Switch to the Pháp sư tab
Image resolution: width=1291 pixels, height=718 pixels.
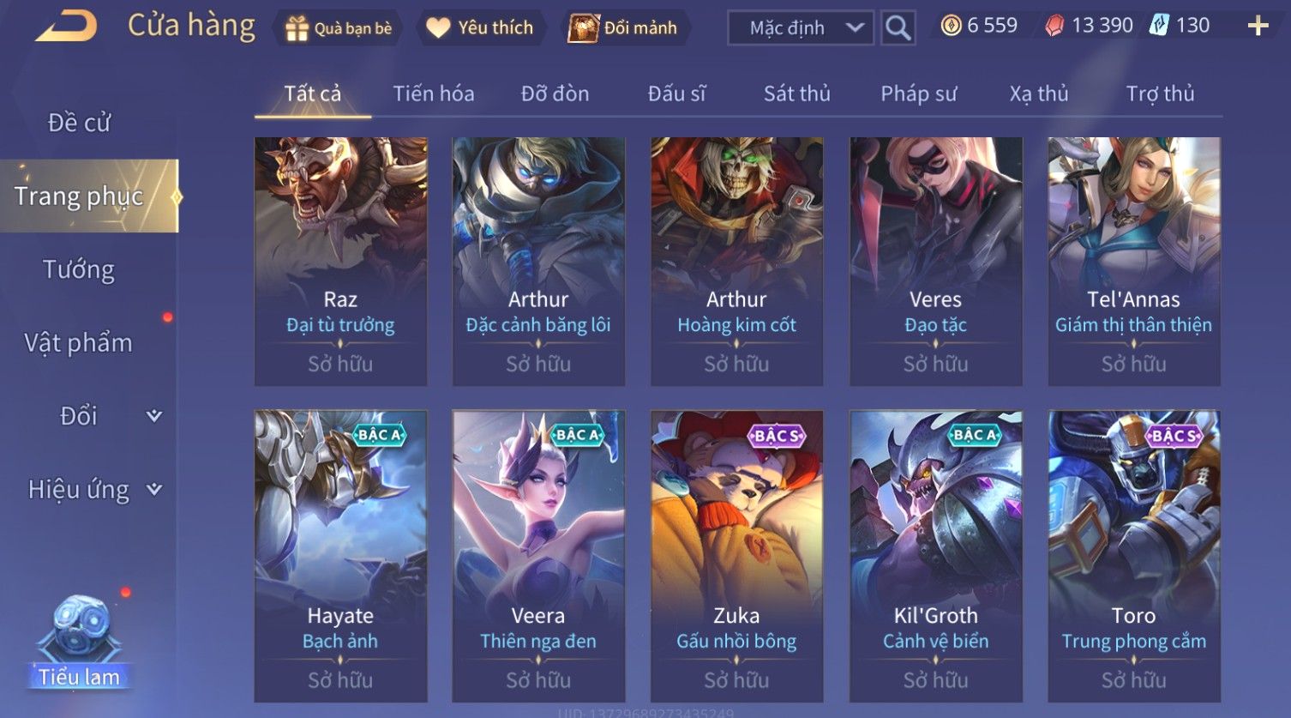tap(918, 94)
